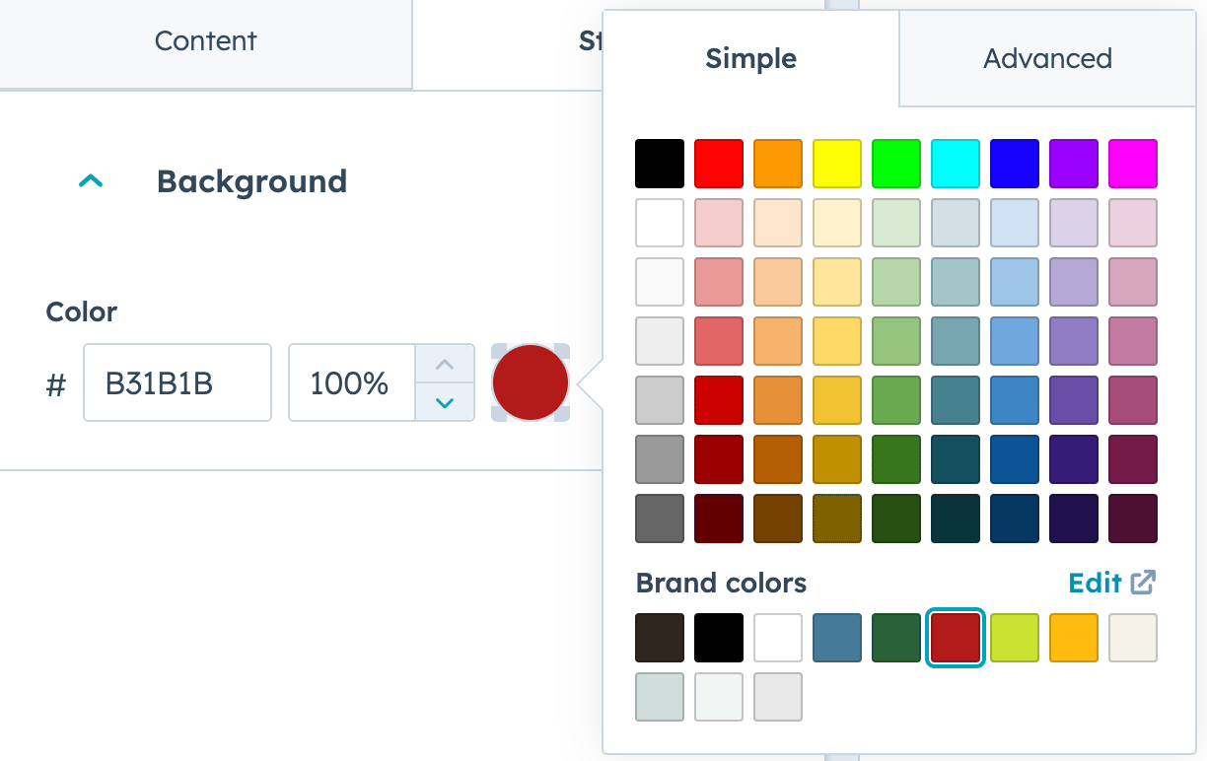1207x761 pixels.
Task: Choose the amber yellow brand color swatch
Action: pos(1074,638)
